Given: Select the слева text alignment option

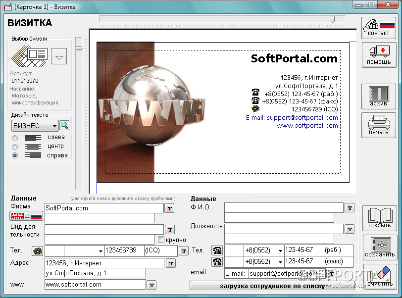Looking at the screenshot, I should [x=15, y=138].
